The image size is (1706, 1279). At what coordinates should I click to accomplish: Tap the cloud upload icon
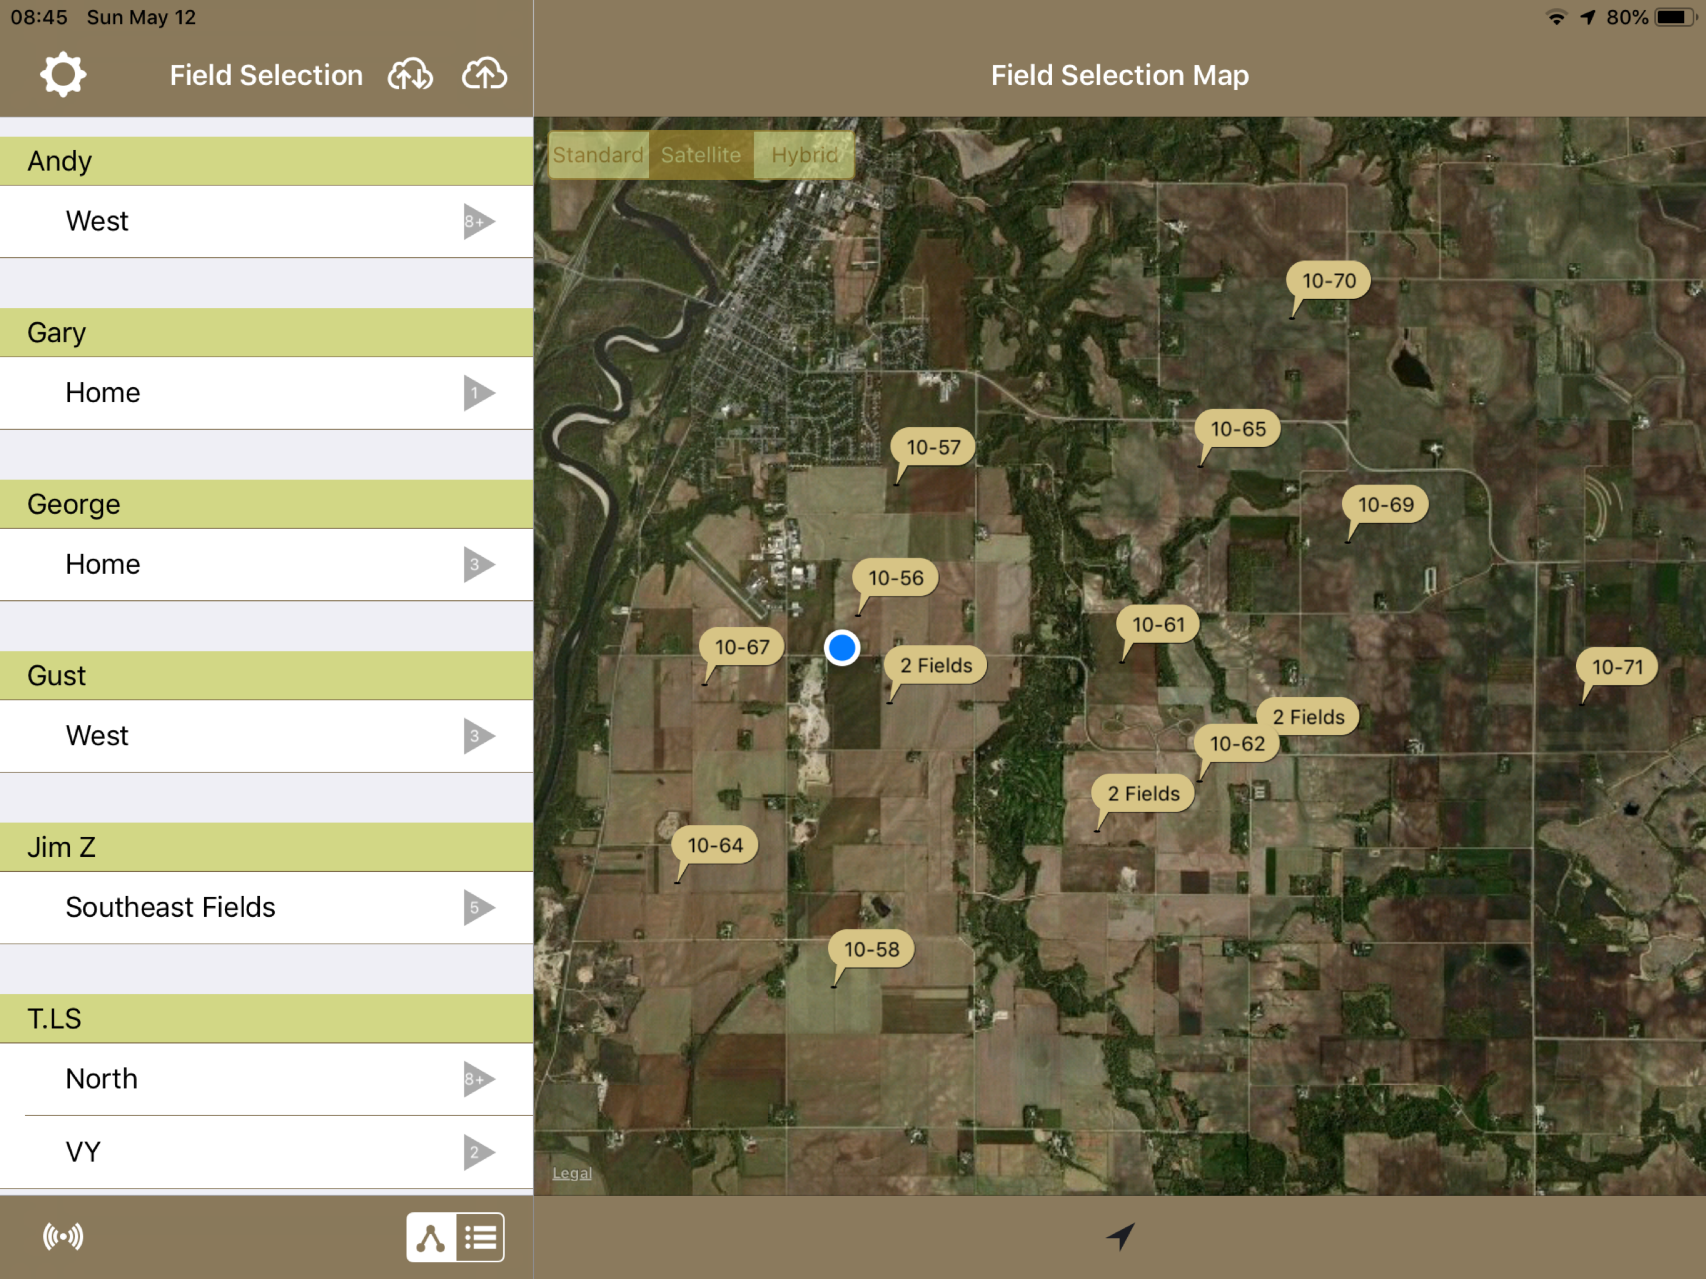pos(485,75)
